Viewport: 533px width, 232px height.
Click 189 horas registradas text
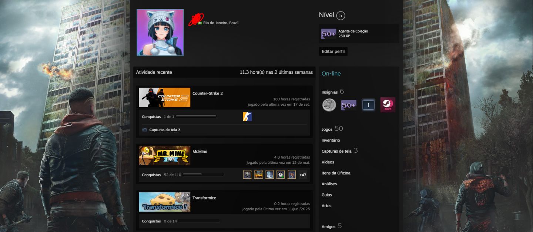291,99
